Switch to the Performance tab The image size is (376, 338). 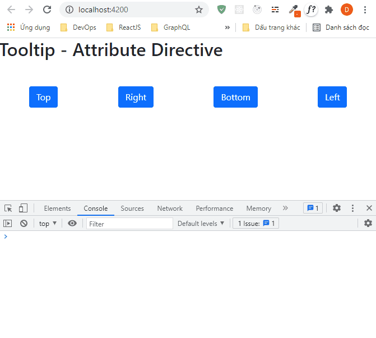215,208
